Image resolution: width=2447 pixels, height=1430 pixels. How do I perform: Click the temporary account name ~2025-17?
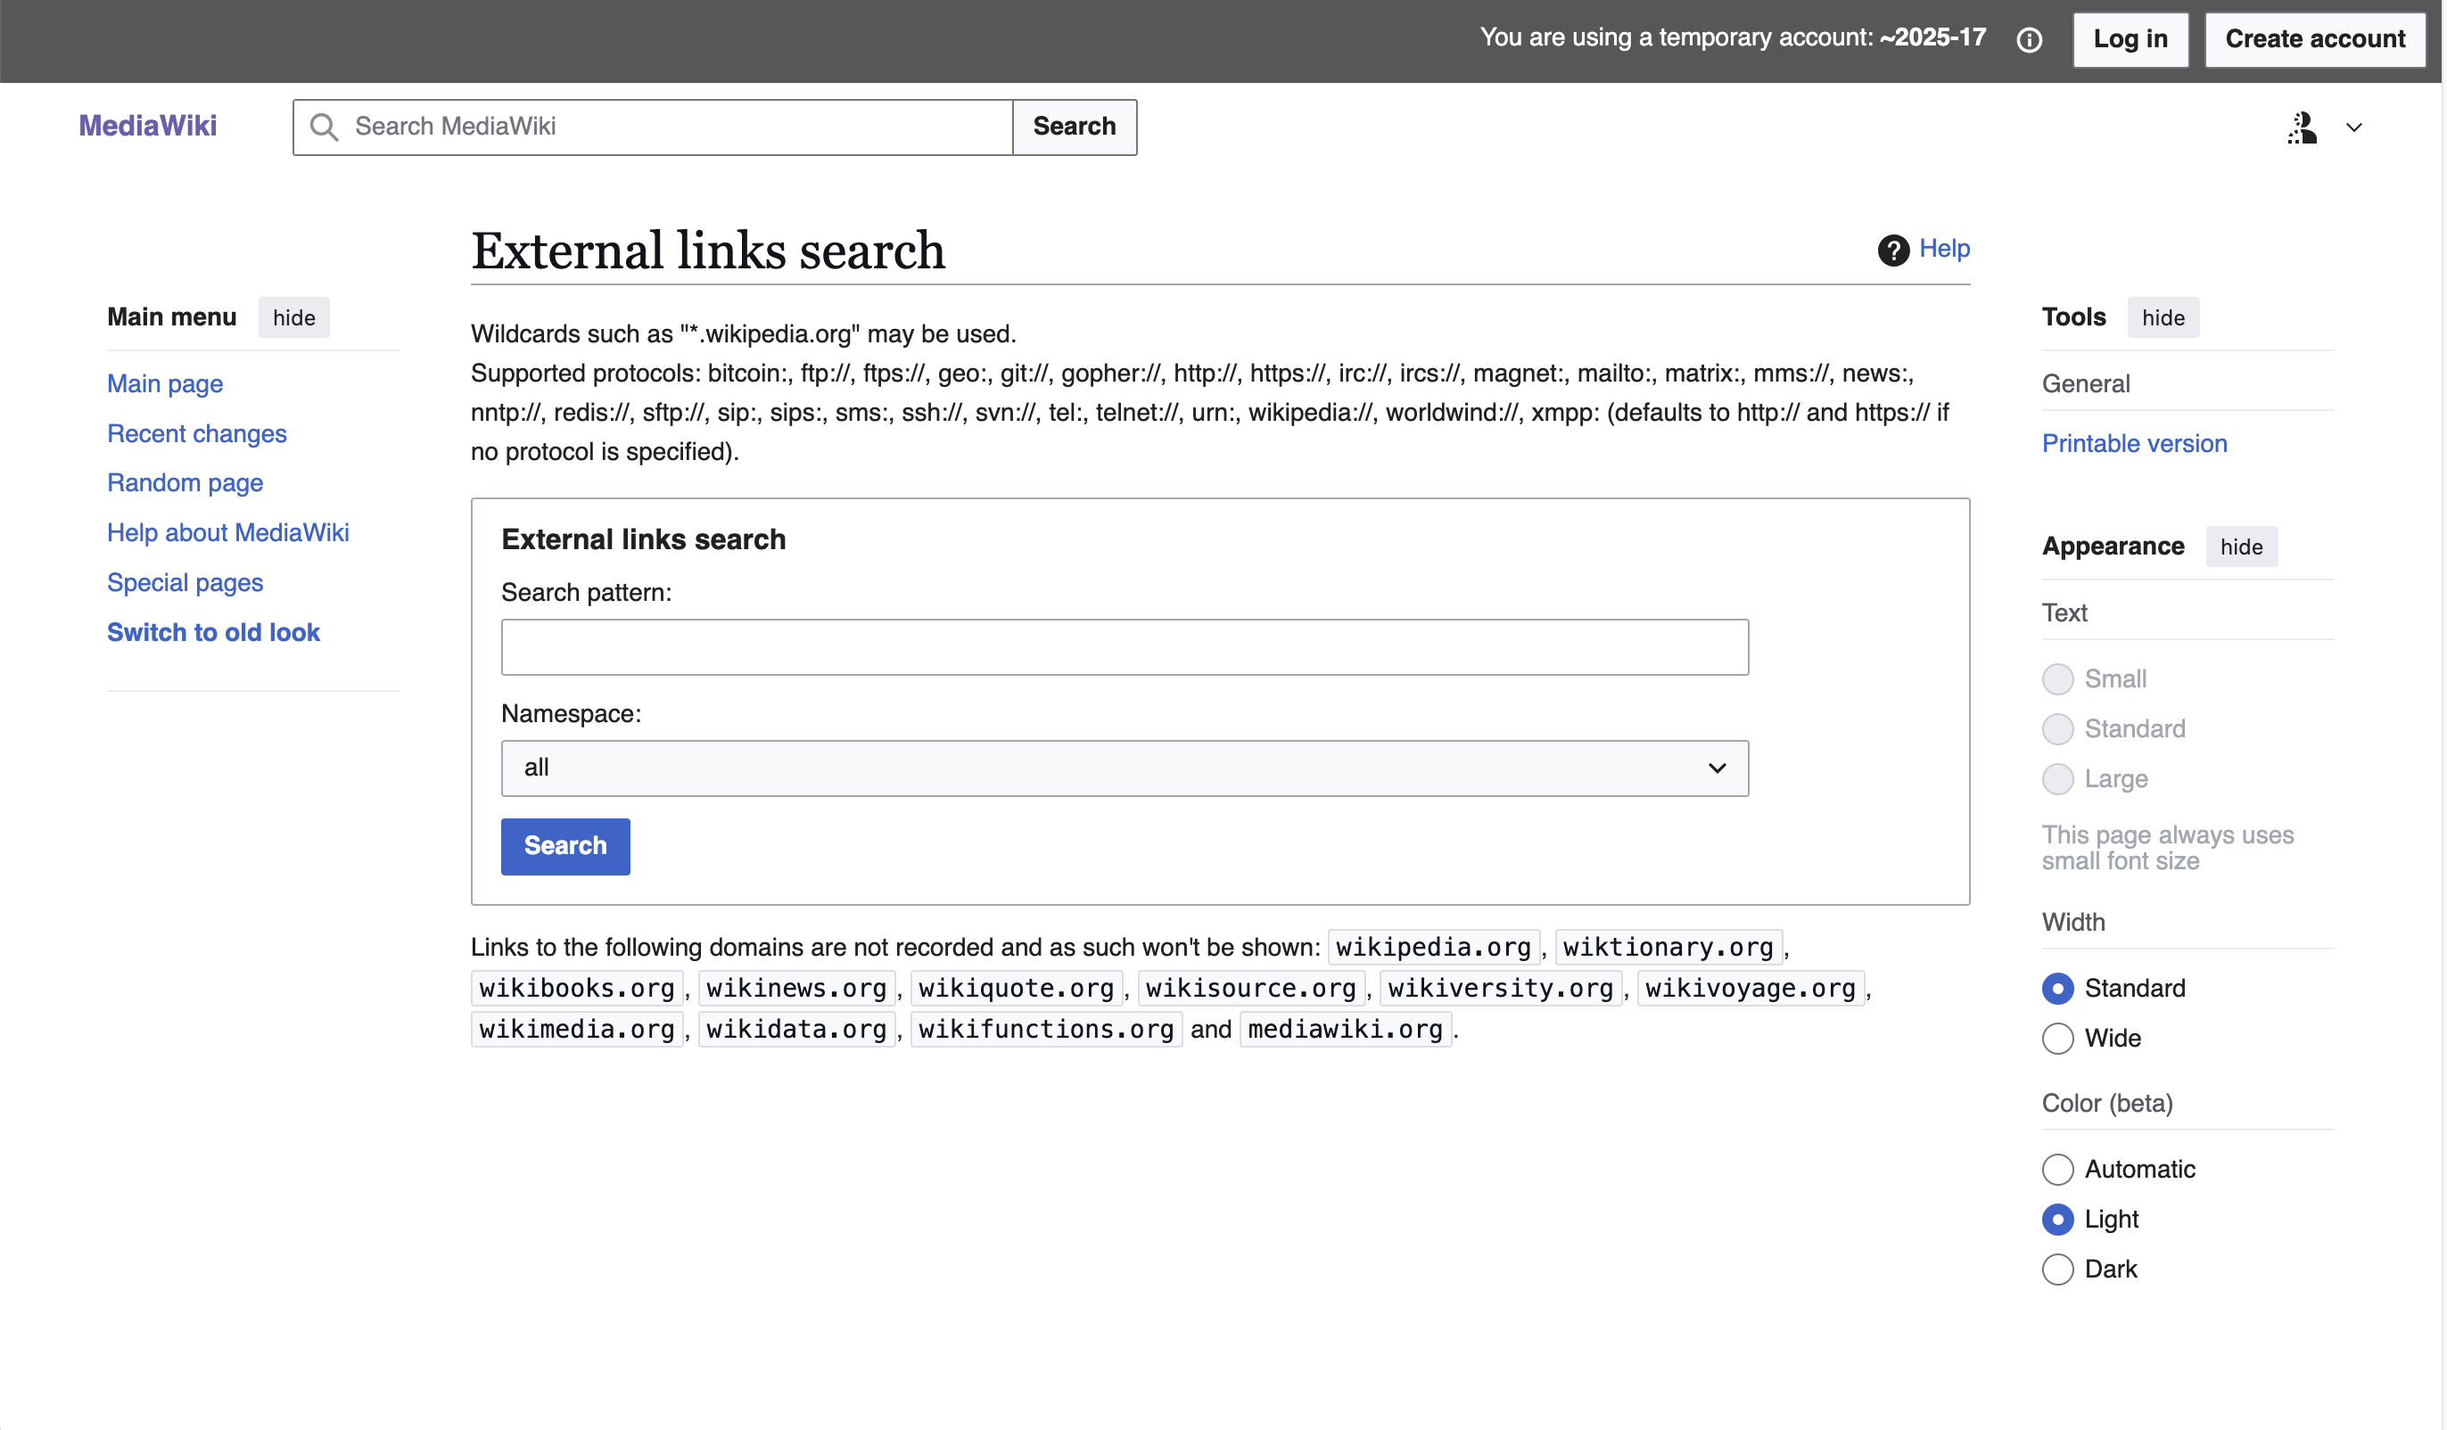[1932, 37]
